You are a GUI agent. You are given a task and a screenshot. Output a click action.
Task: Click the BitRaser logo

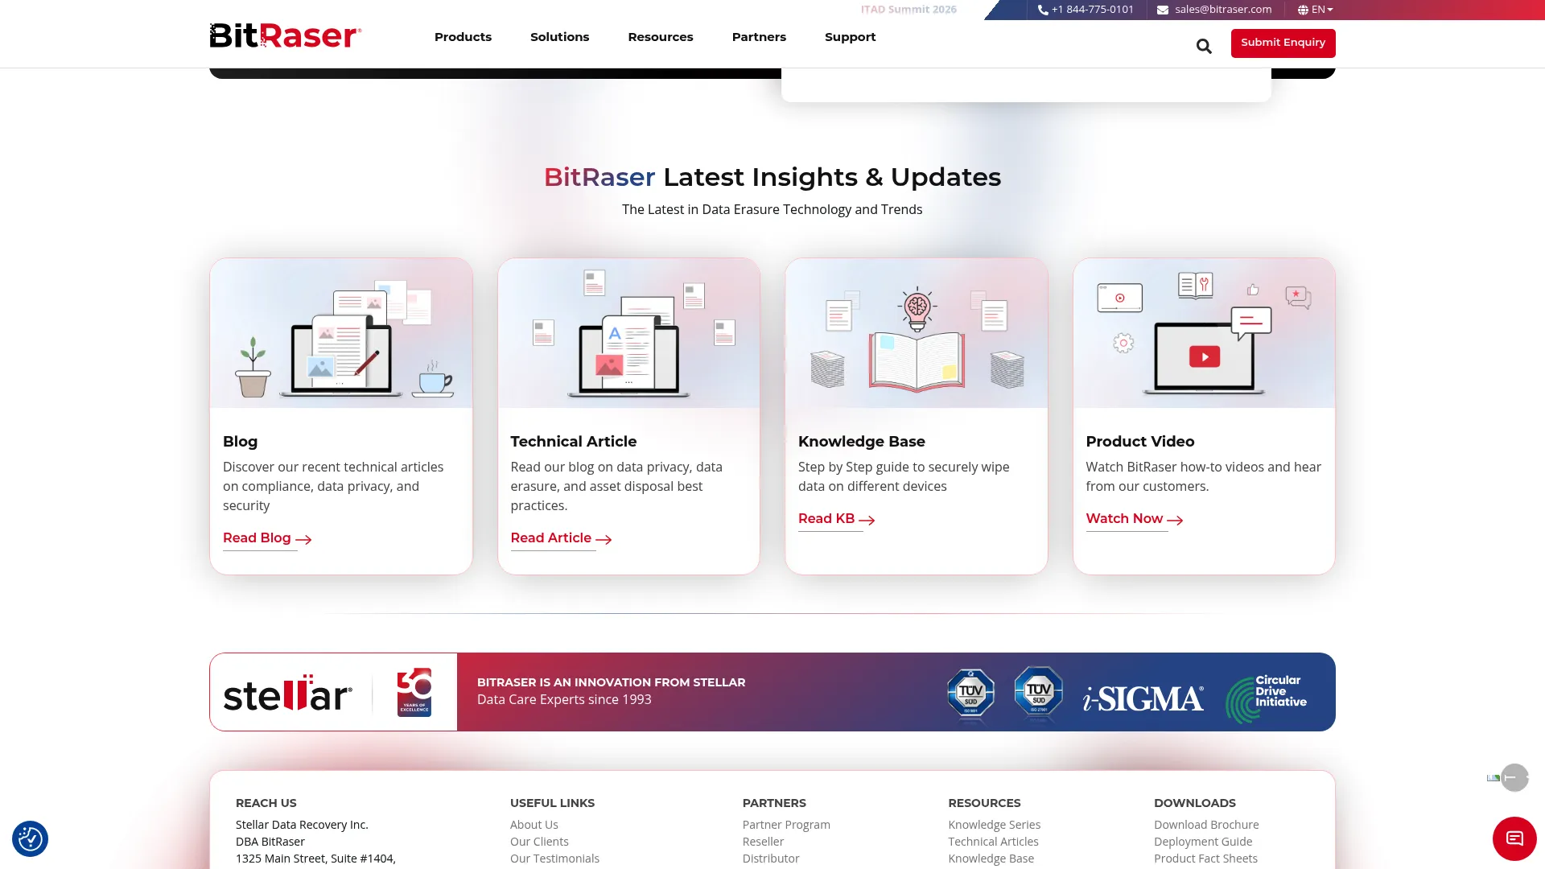[x=286, y=36]
